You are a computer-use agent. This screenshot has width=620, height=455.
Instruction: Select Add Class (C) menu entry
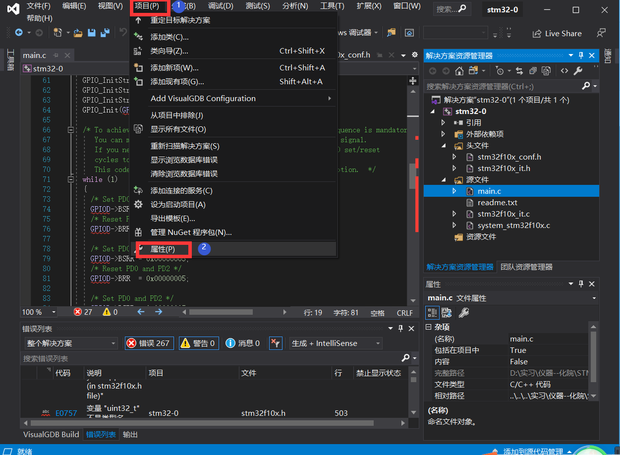[x=234, y=37]
